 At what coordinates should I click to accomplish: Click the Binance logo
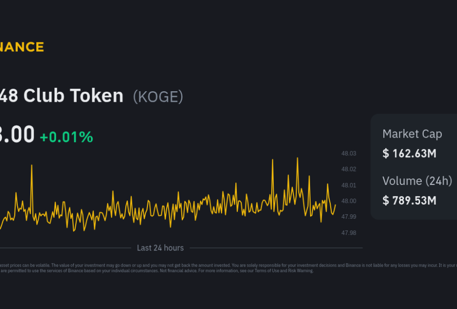(22, 47)
